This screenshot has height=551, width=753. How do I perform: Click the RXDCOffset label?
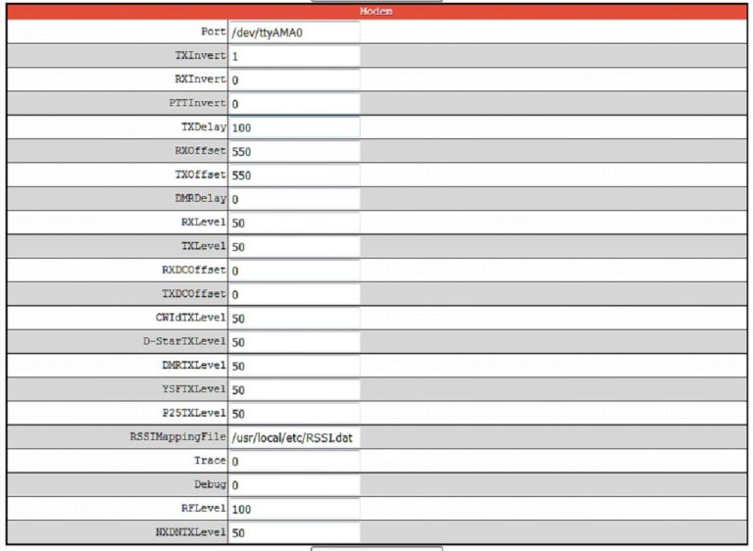coord(194,270)
